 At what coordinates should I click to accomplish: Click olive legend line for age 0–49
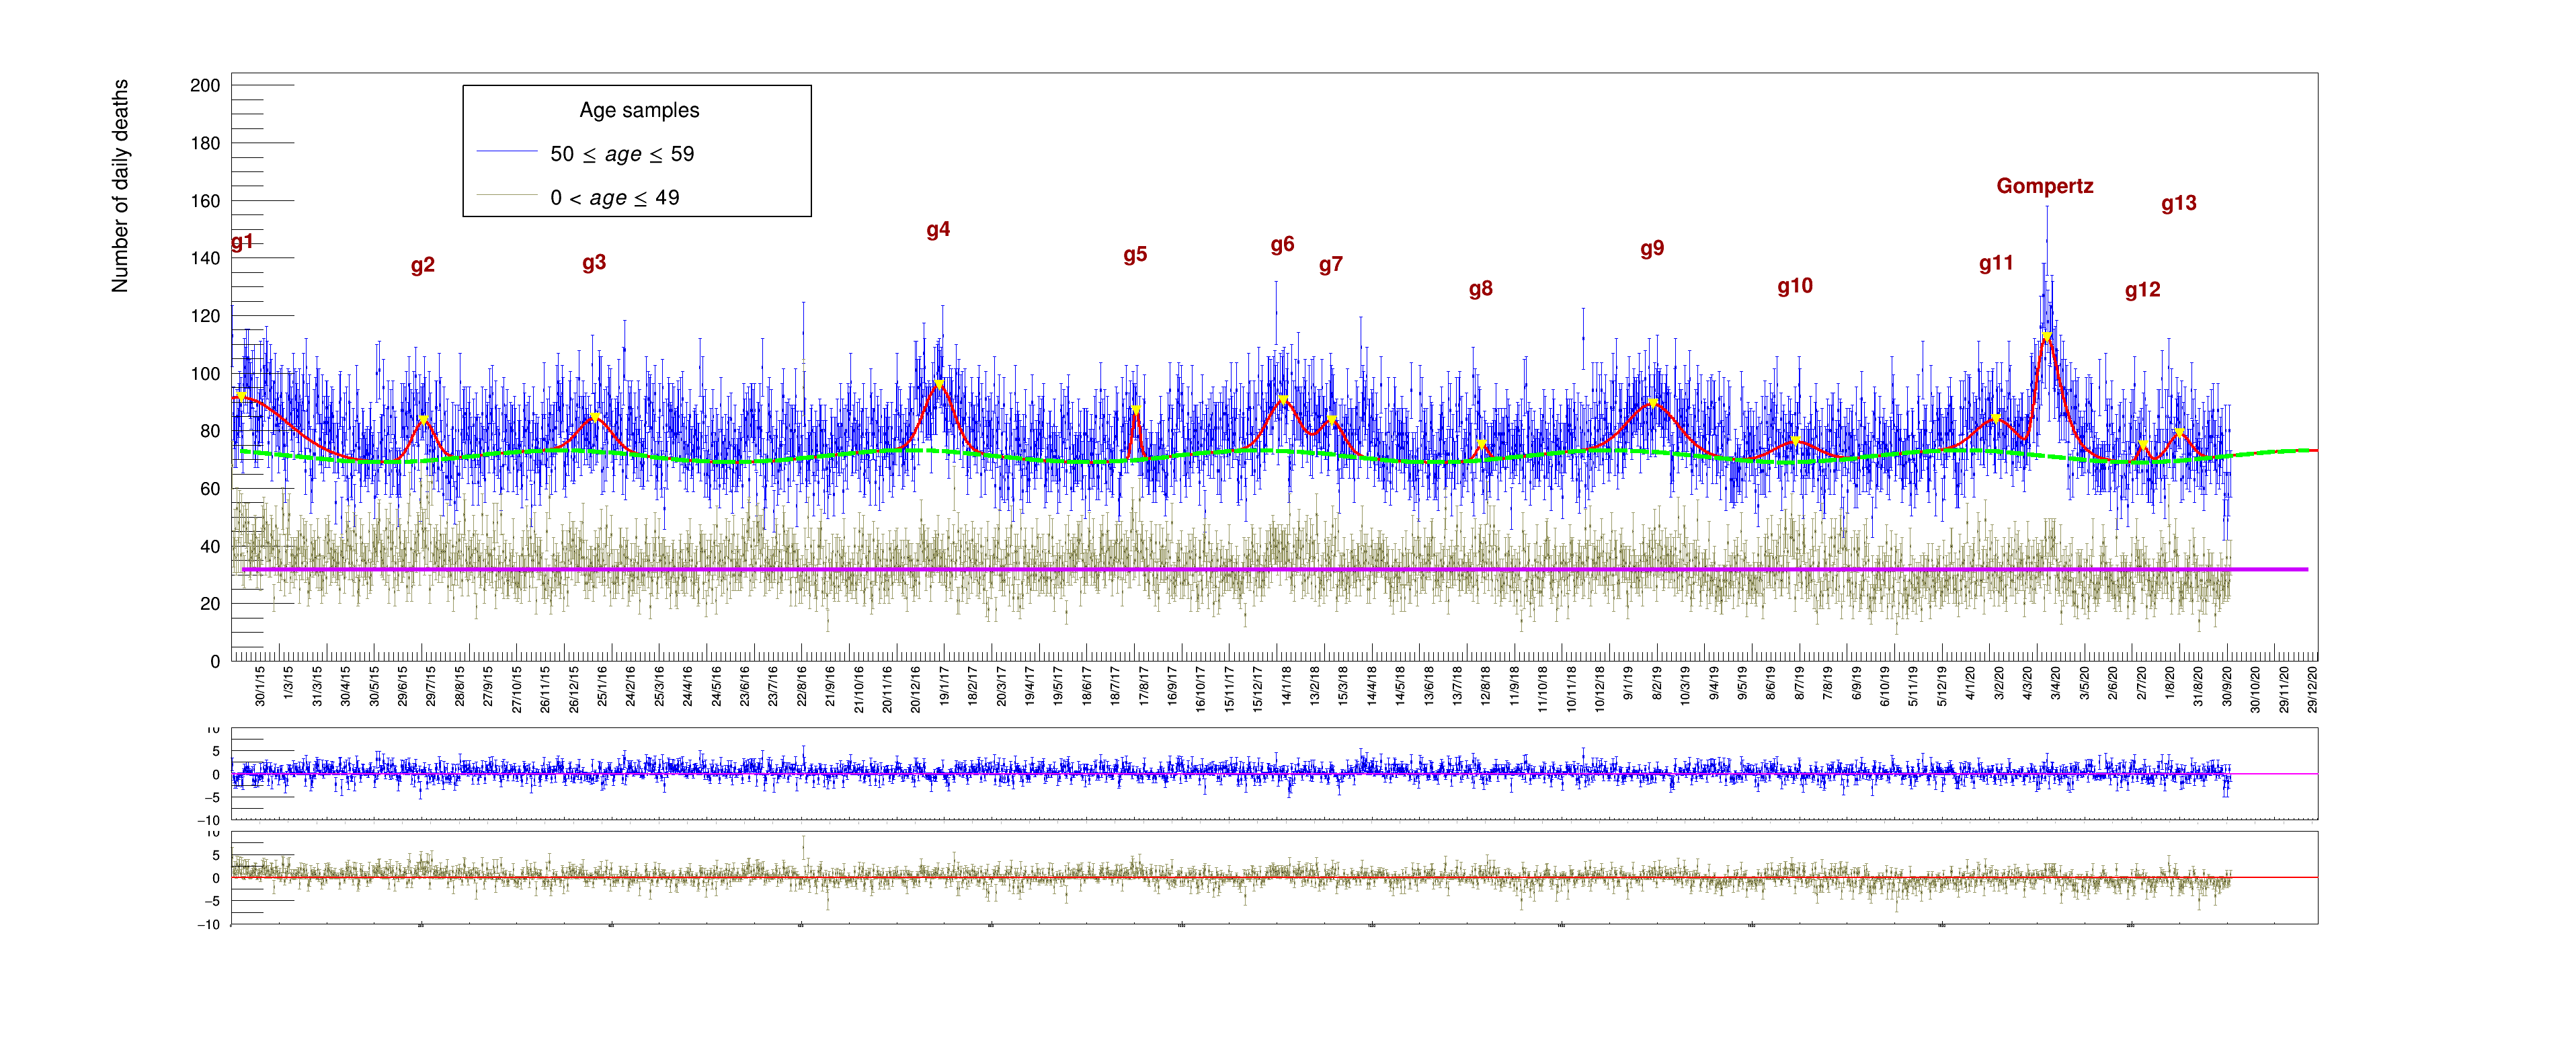click(x=506, y=196)
